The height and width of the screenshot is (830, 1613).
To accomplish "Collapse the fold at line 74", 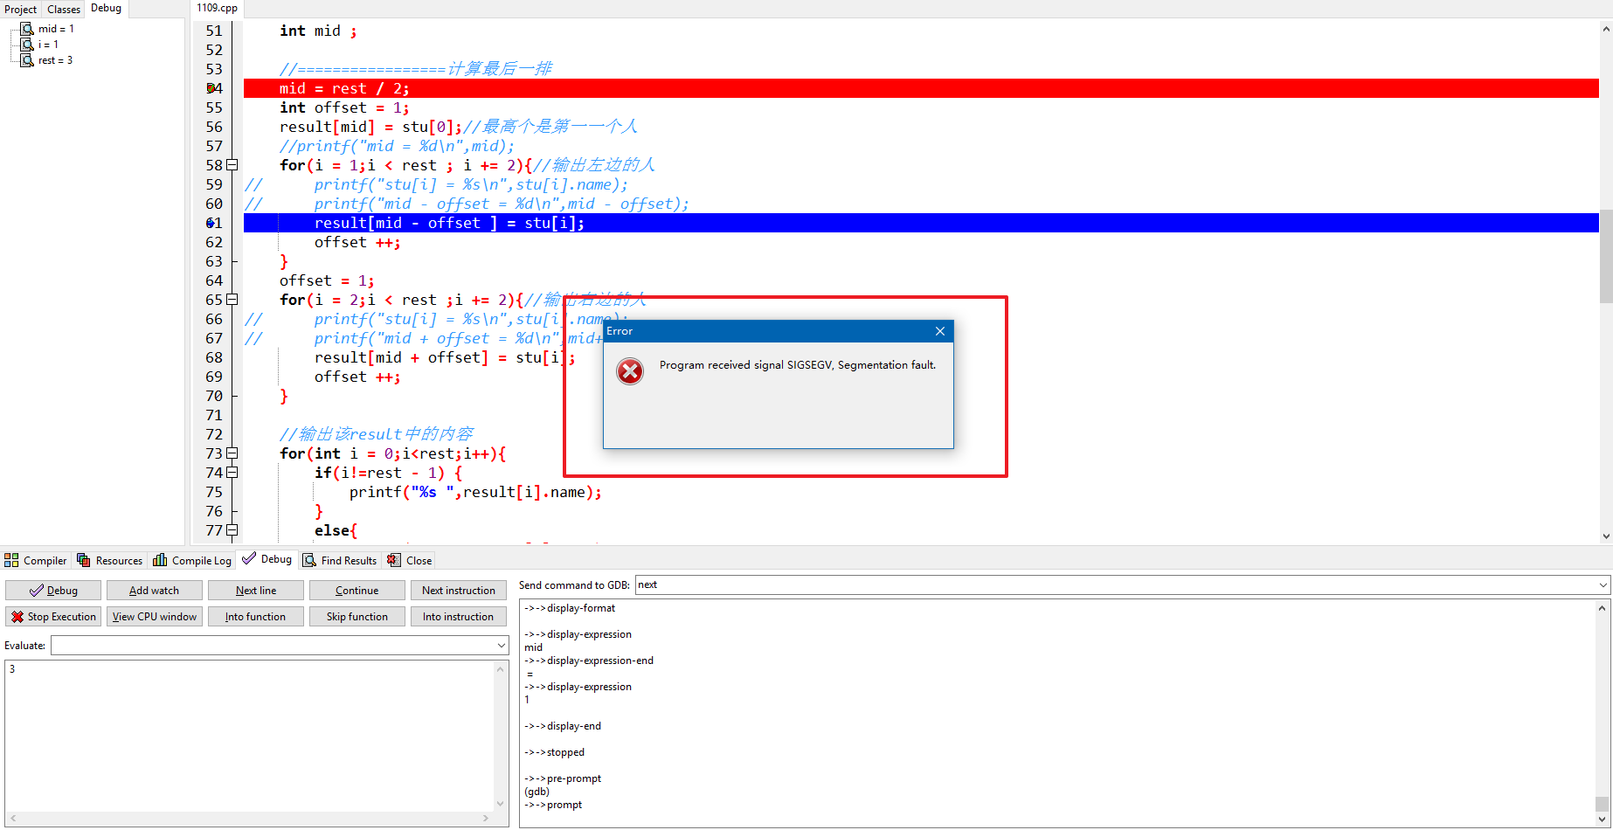I will (232, 473).
